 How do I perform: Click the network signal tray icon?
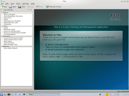(100, 95)
